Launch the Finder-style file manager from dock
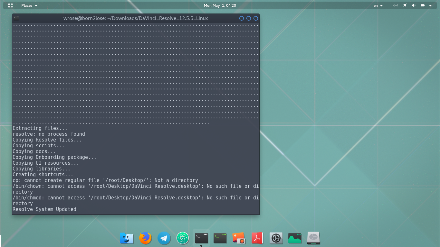440x247 pixels. (x=127, y=238)
